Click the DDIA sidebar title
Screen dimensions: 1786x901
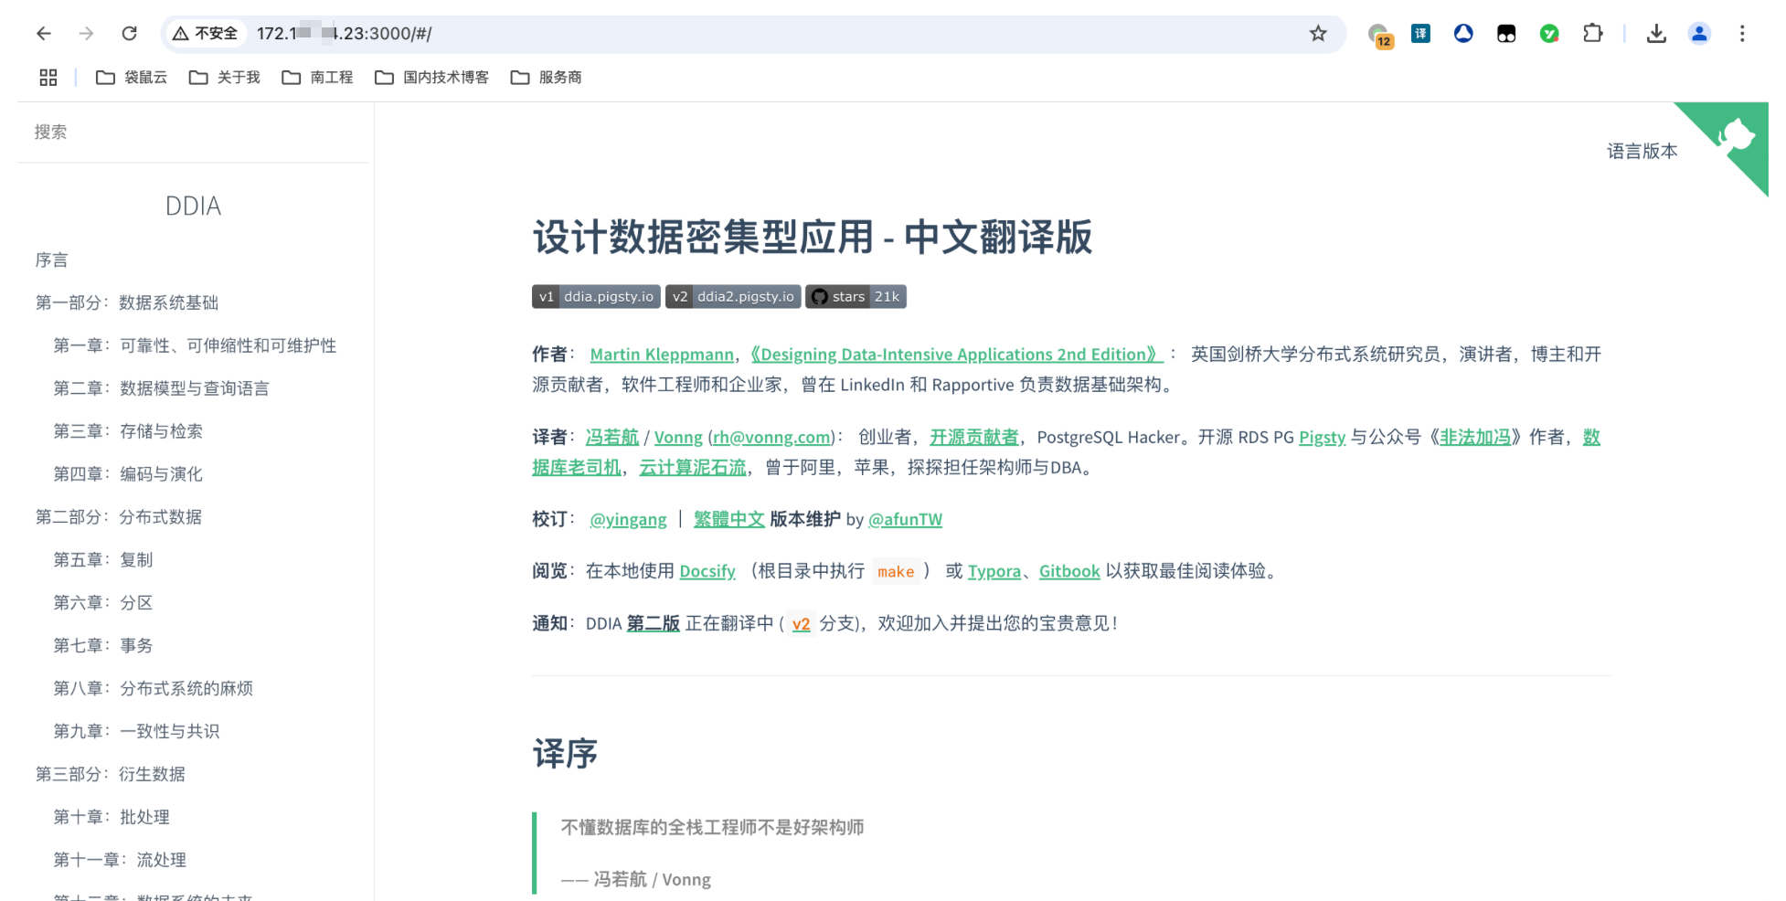[x=193, y=207]
